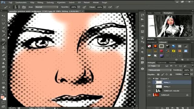Screen dimensions: 194x109
Task: Open the Histogram panel icon
Action: 142,25
